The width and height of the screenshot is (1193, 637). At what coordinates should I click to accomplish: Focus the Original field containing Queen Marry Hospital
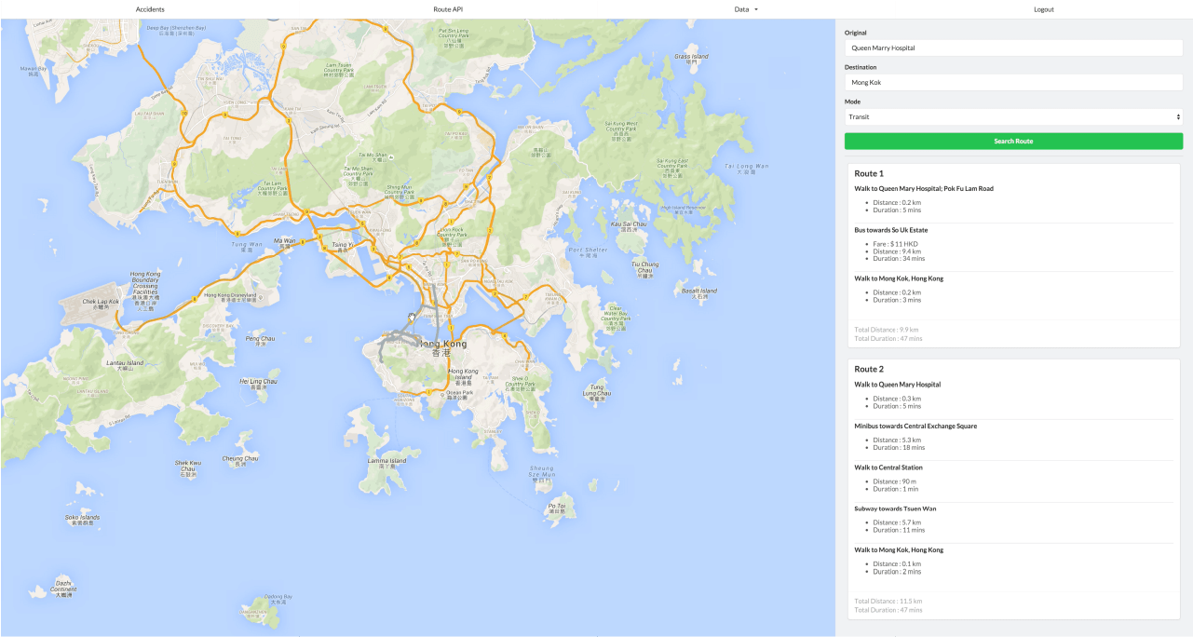pos(1013,47)
